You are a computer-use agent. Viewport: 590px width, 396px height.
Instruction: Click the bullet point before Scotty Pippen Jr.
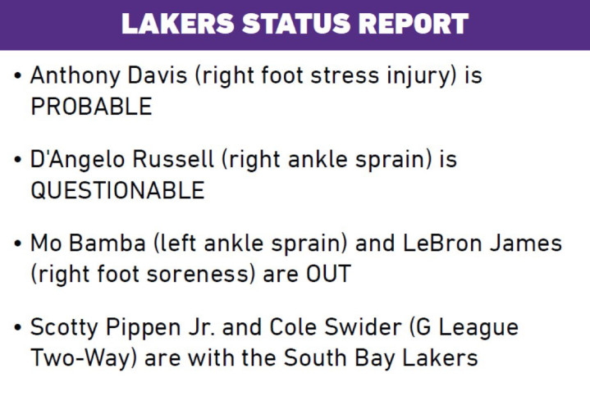[18, 329]
